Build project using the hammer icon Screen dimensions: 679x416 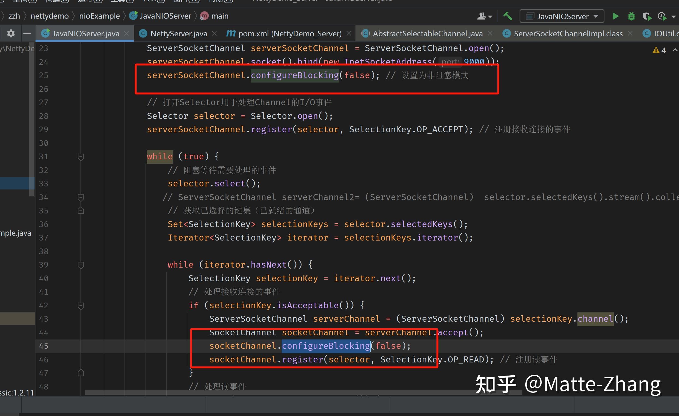[x=508, y=16]
